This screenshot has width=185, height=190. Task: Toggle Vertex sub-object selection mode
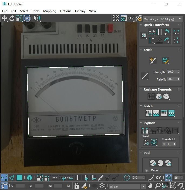point(4,178)
